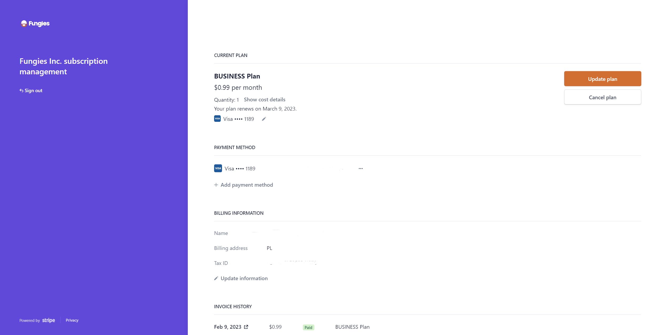The width and height of the screenshot is (666, 335).
Task: Open invoice via external link icon
Action: pos(246,327)
